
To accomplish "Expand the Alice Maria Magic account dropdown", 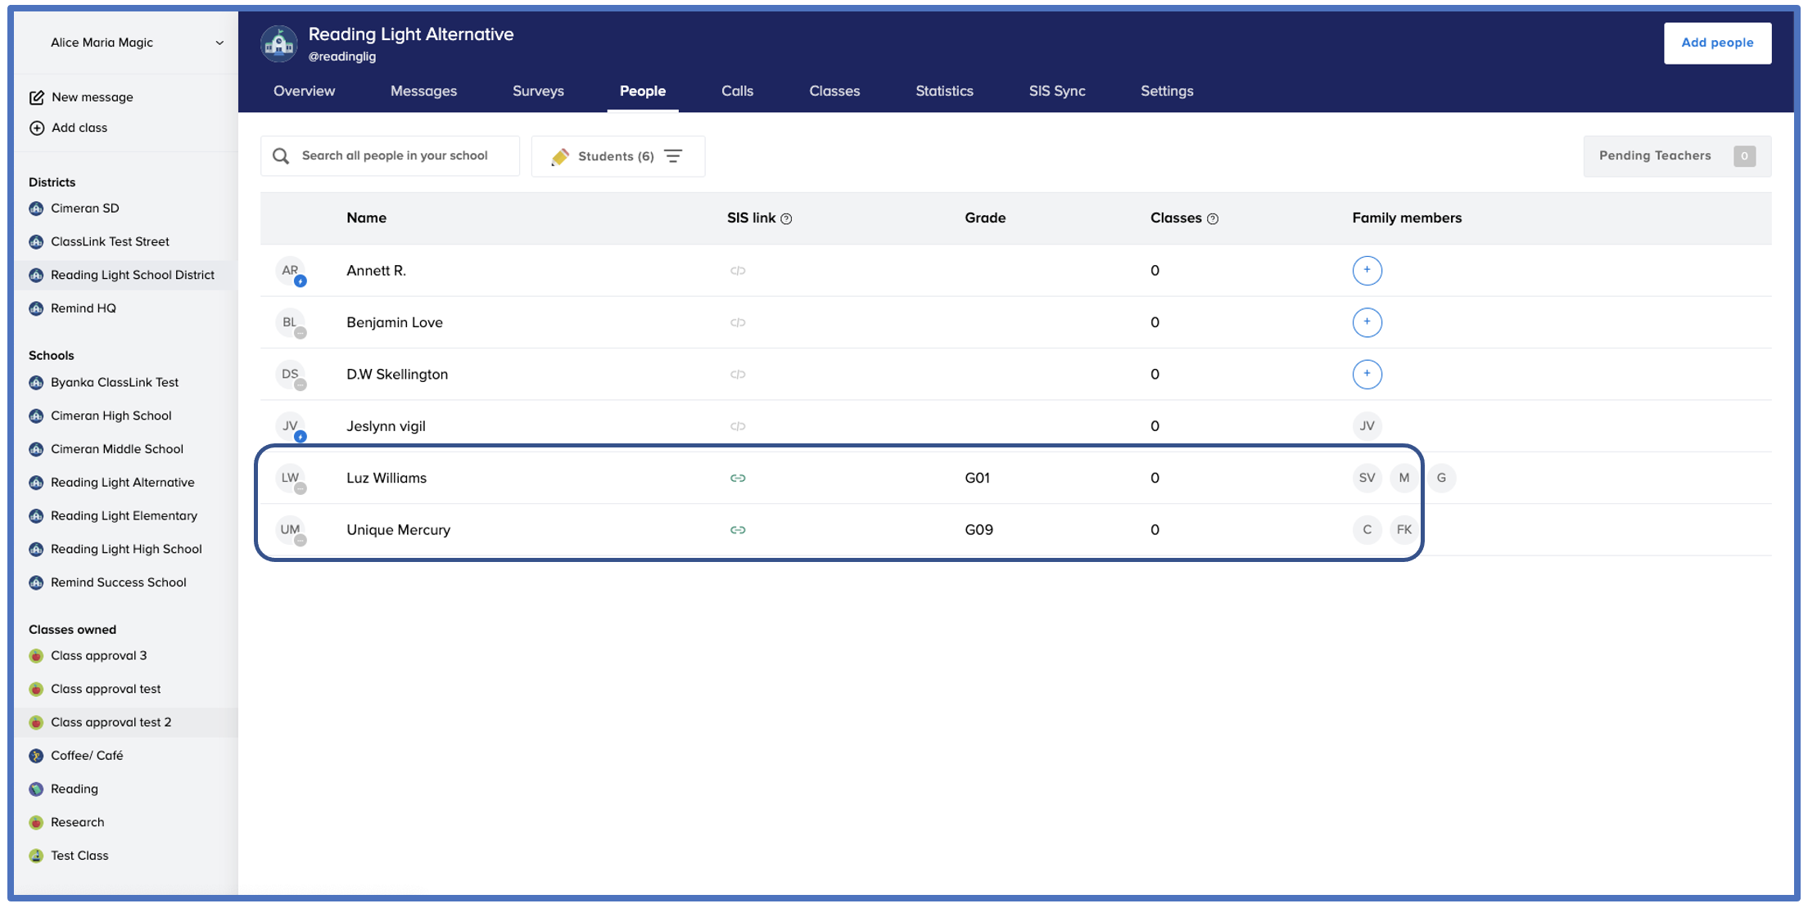I will (219, 43).
